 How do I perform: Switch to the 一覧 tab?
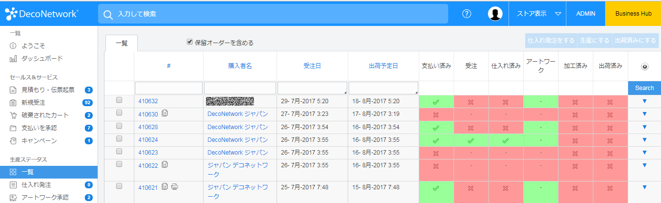pos(122,43)
